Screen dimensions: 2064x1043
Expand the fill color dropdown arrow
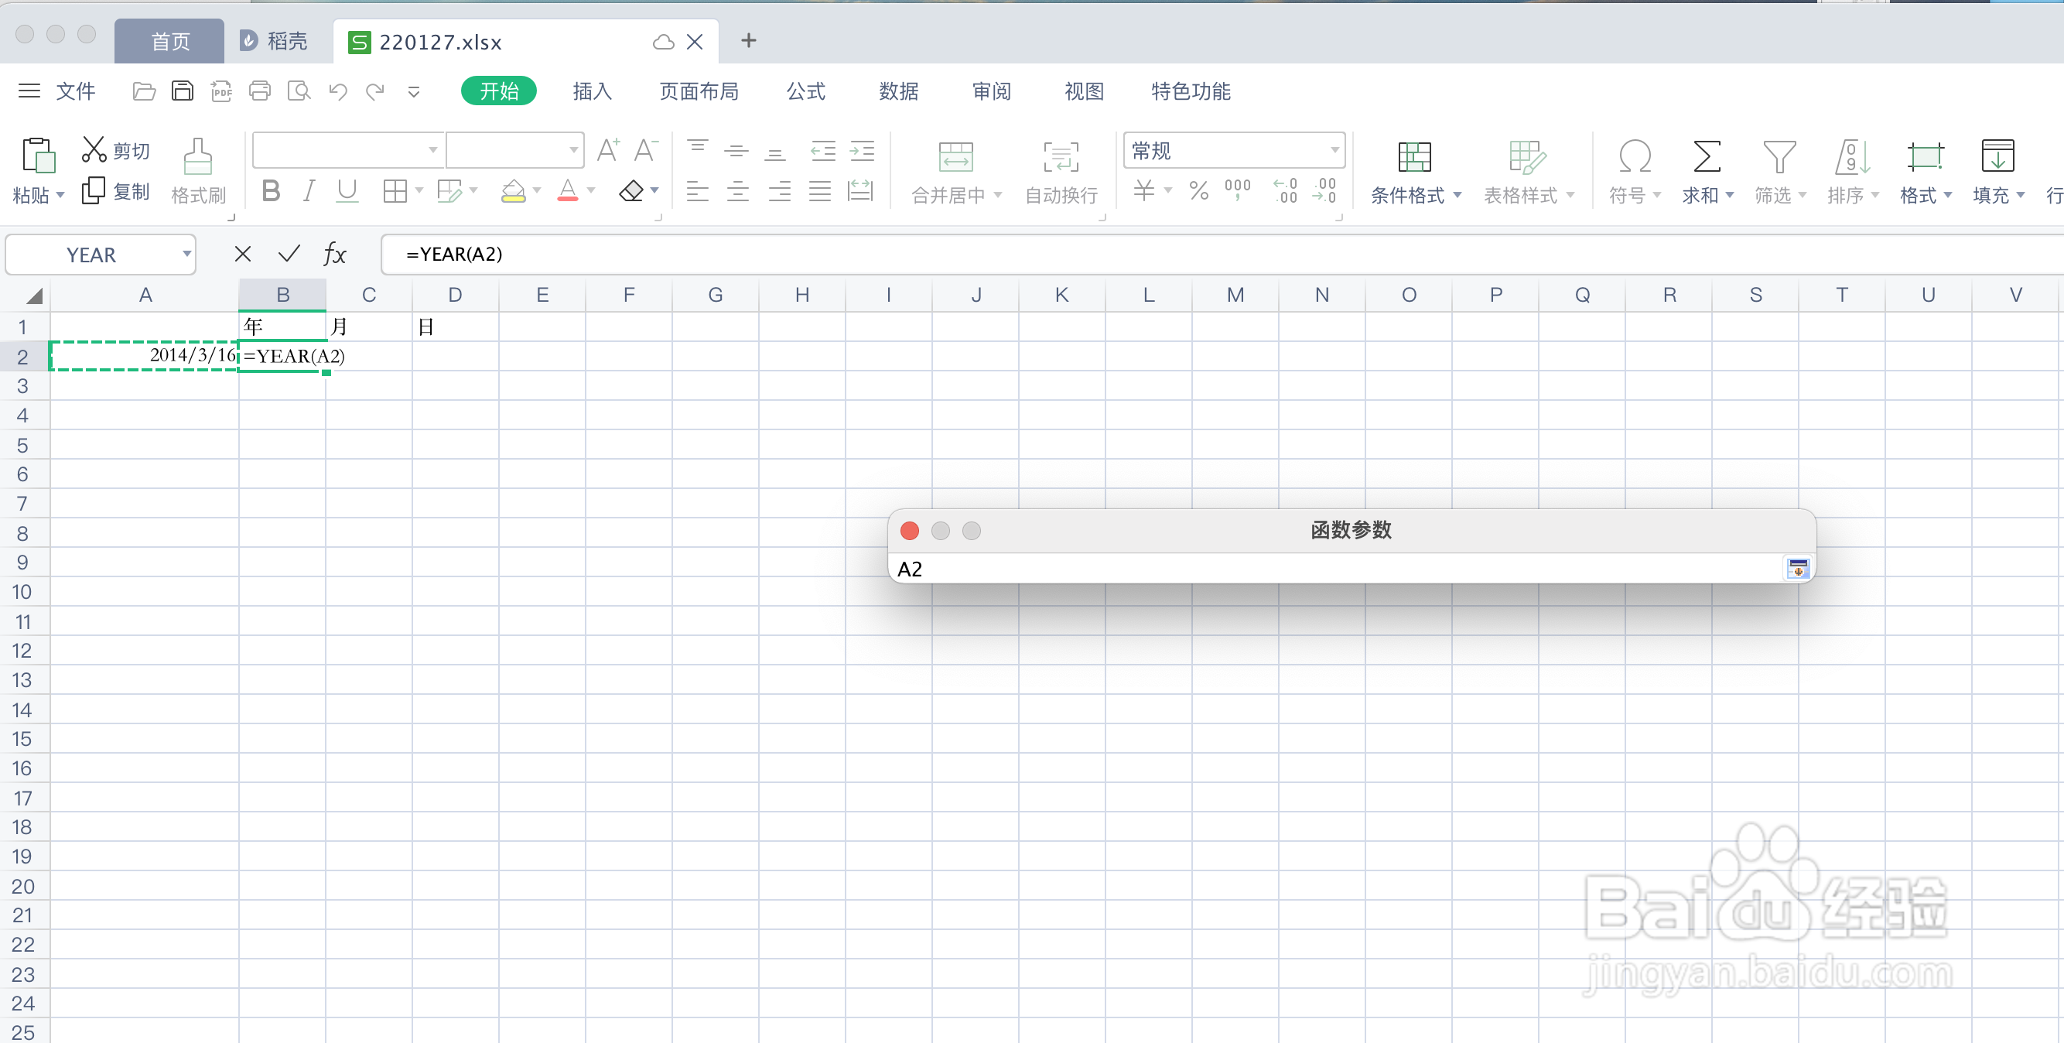[x=538, y=190]
